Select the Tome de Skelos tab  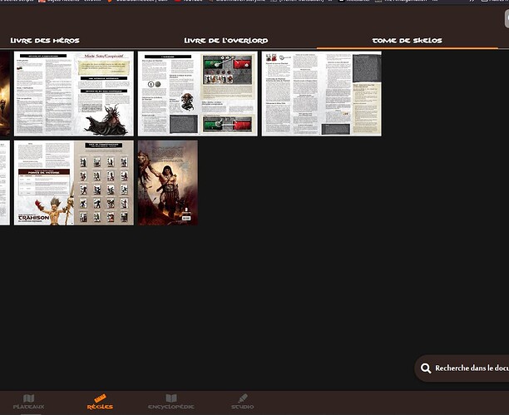(407, 41)
